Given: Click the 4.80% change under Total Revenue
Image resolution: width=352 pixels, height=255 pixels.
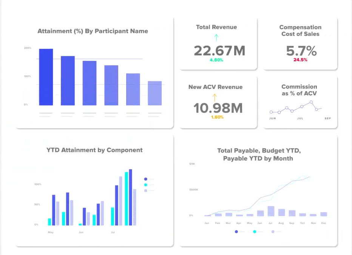Looking at the screenshot, I should pos(216,60).
